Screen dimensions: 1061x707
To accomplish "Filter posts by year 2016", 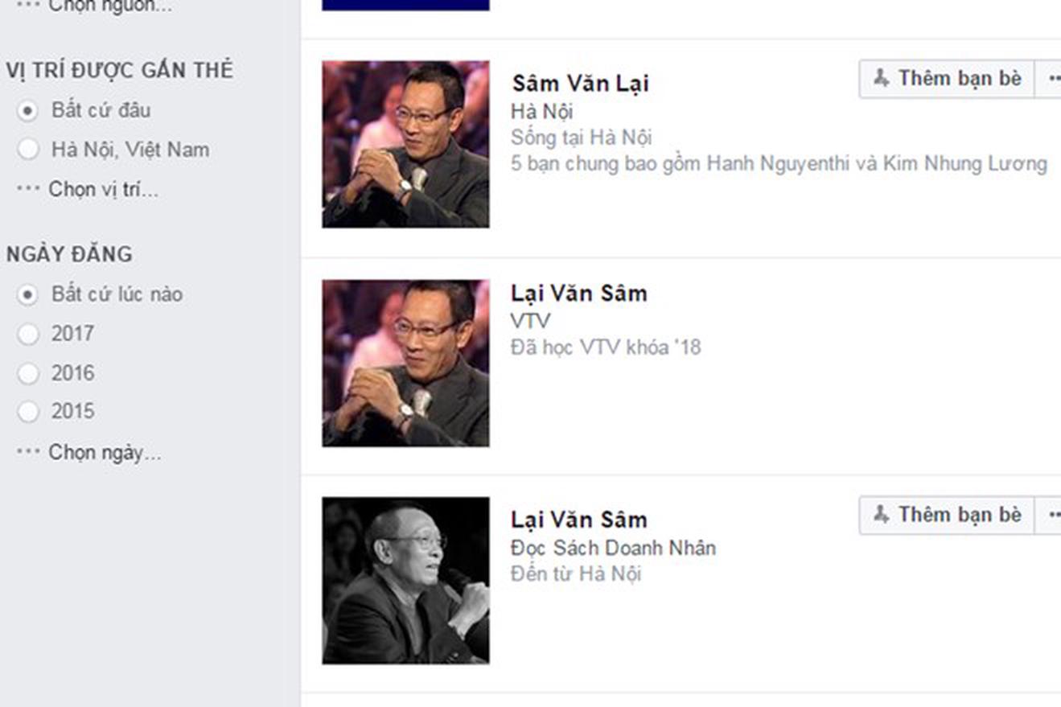I will point(28,374).
